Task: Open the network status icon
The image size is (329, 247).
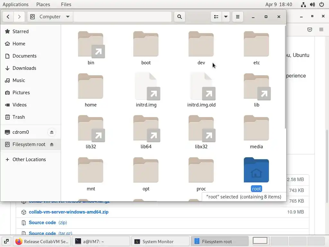Action: click(x=303, y=5)
